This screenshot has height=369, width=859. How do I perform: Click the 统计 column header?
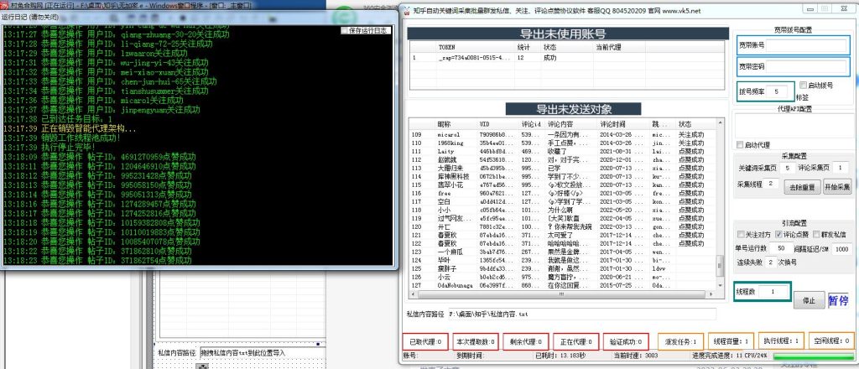click(x=528, y=47)
